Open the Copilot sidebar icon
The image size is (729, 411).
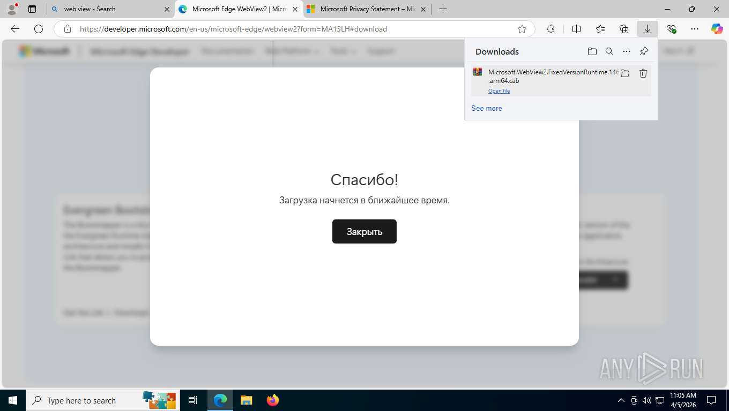click(x=717, y=29)
